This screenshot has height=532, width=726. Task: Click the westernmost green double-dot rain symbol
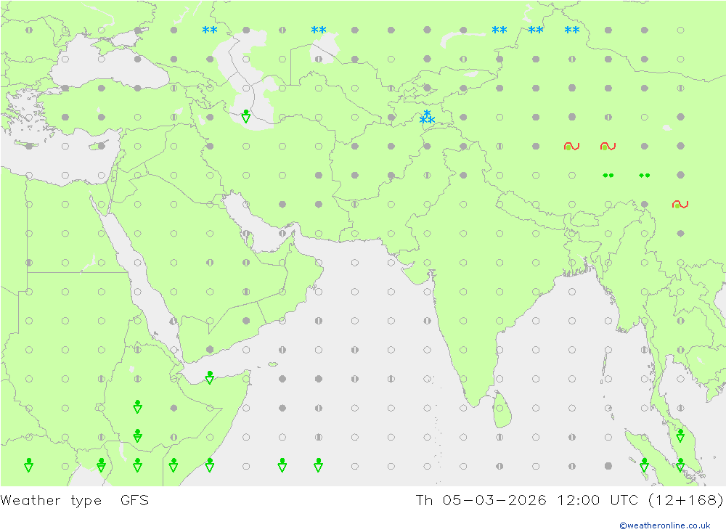pos(608,176)
